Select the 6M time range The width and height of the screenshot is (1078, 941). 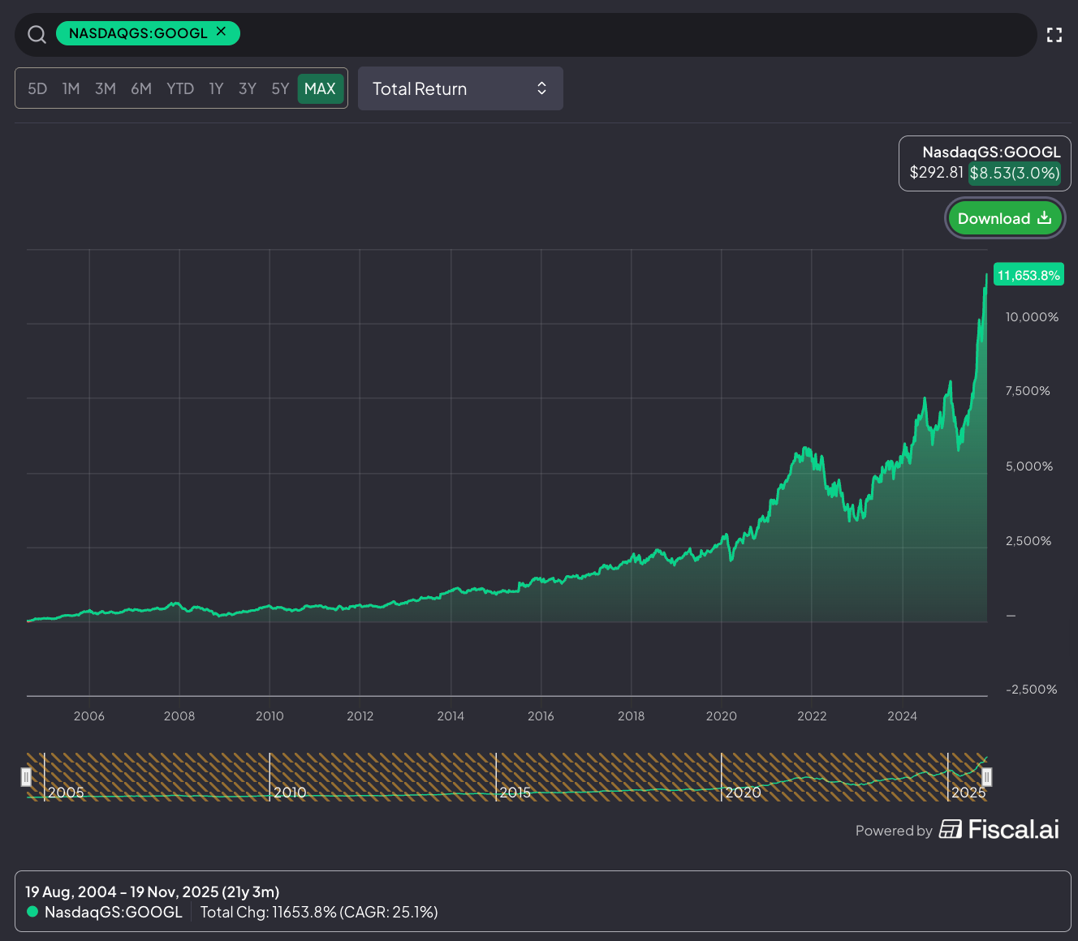coord(141,88)
